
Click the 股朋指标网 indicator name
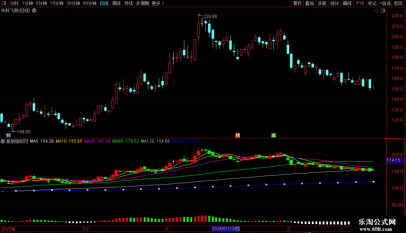pyautogui.click(x=17, y=141)
